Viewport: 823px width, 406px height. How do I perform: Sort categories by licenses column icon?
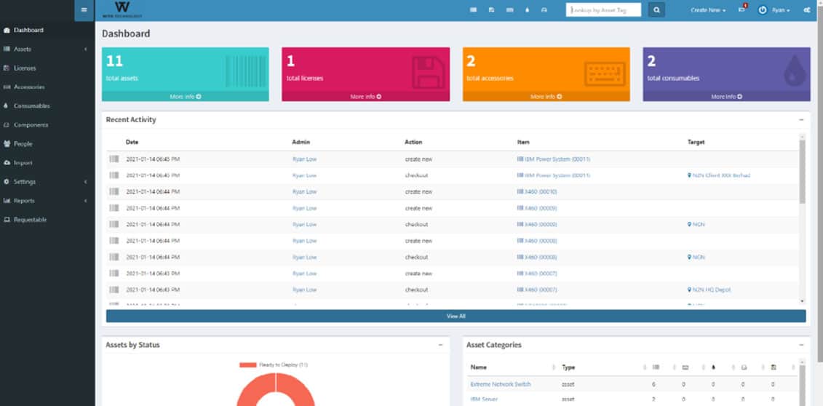click(773, 367)
